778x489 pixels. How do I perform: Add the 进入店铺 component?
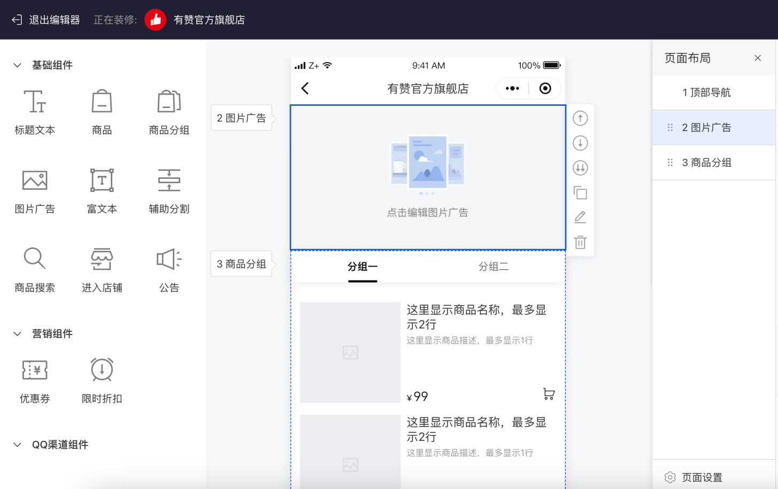point(102,270)
